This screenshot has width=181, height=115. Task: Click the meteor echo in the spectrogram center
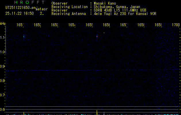pos(97,36)
